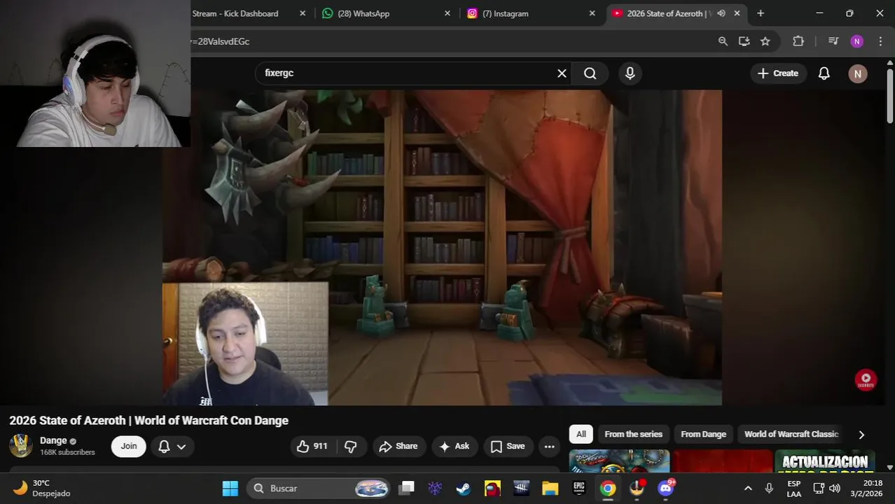Open the YouTube account avatar menu
This screenshot has height=504, width=895.
point(857,73)
